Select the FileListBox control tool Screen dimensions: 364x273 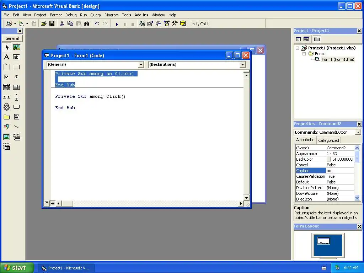click(16, 117)
